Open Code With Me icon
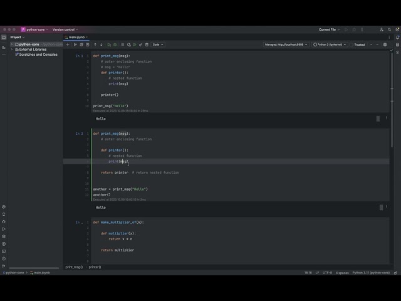This screenshot has height=301, width=401. pos(382,29)
